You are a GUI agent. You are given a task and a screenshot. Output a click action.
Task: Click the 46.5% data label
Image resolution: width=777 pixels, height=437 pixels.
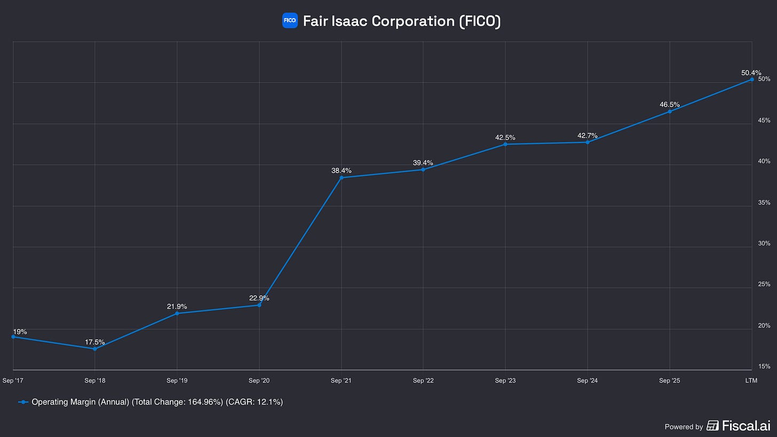coord(670,105)
